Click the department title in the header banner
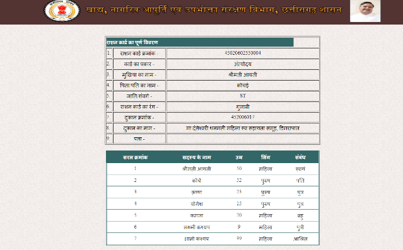The height and width of the screenshot is (250, 403). click(x=214, y=10)
